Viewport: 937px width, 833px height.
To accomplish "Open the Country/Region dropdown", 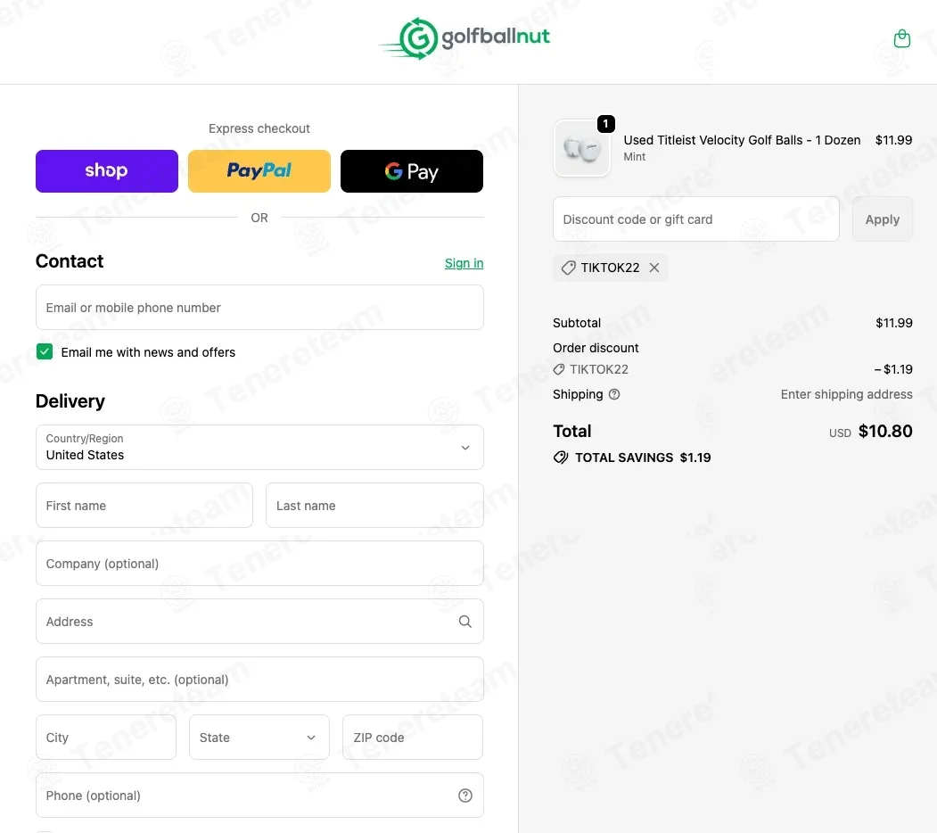I will tap(259, 448).
